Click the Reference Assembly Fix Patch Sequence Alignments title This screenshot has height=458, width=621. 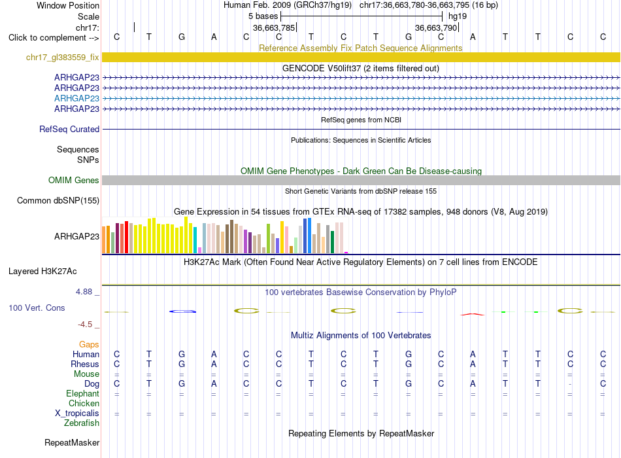[x=360, y=48]
